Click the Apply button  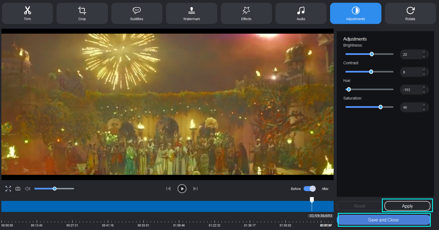click(407, 206)
